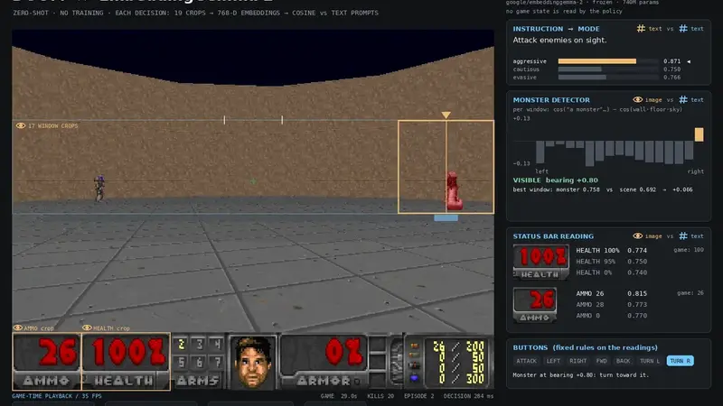
Task: Click the FWD button indicator
Action: coord(601,361)
